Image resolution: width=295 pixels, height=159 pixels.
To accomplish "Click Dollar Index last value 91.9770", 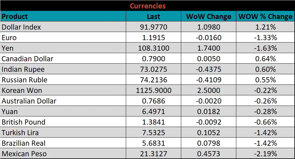I will 154,27.
